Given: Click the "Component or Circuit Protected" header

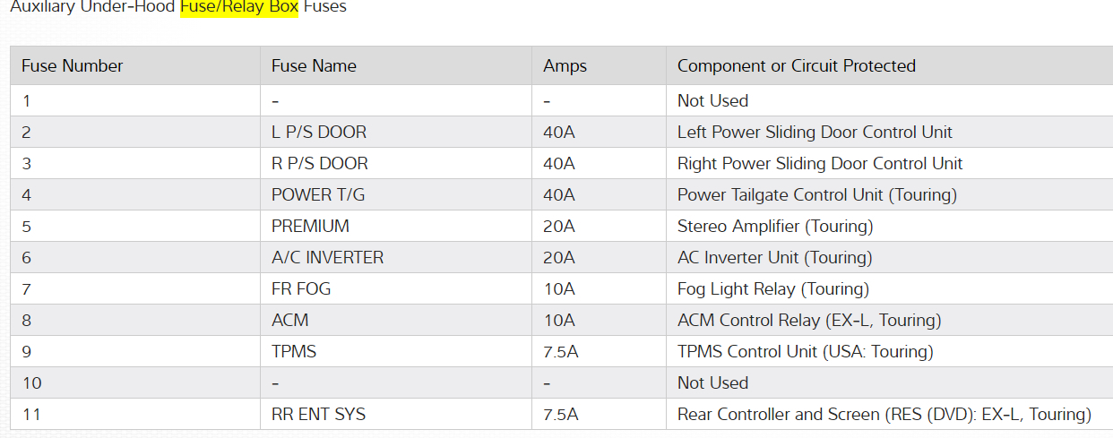Looking at the screenshot, I should (x=796, y=65).
